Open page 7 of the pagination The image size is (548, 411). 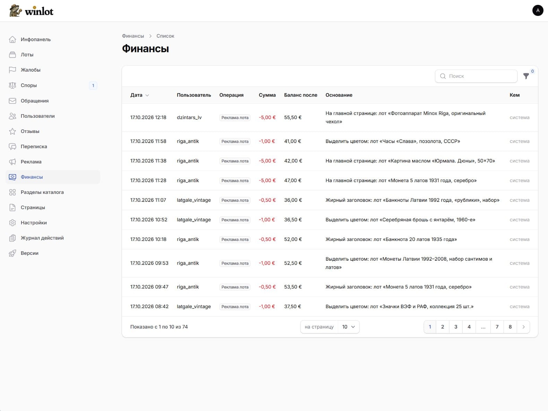pos(497,327)
